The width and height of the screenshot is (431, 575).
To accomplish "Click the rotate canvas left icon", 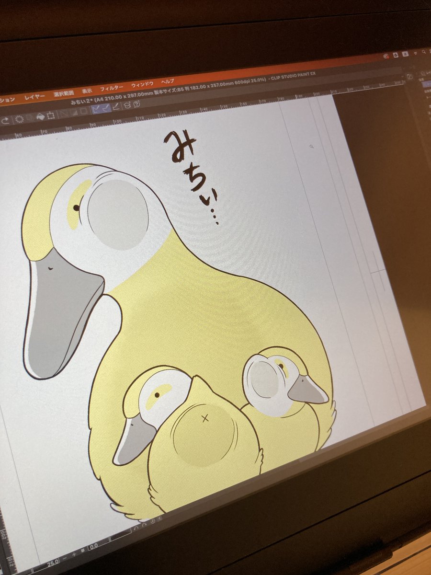I will (136, 528).
